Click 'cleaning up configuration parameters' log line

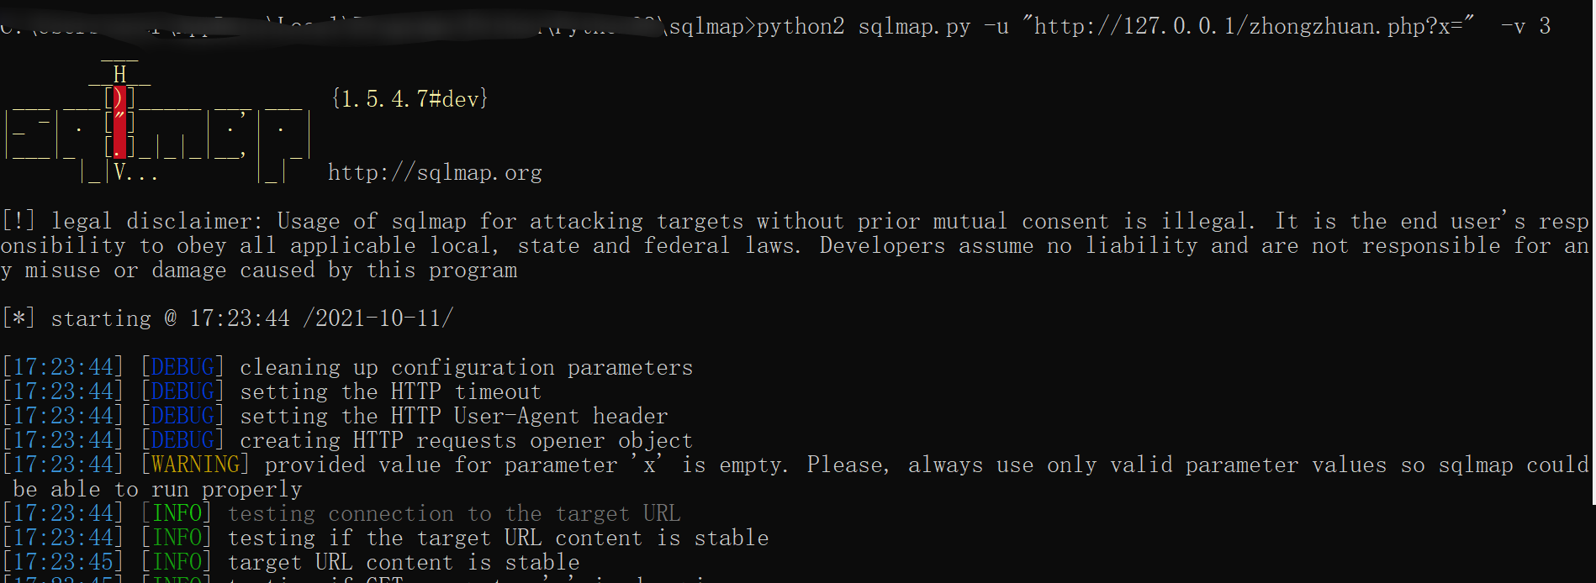466,368
